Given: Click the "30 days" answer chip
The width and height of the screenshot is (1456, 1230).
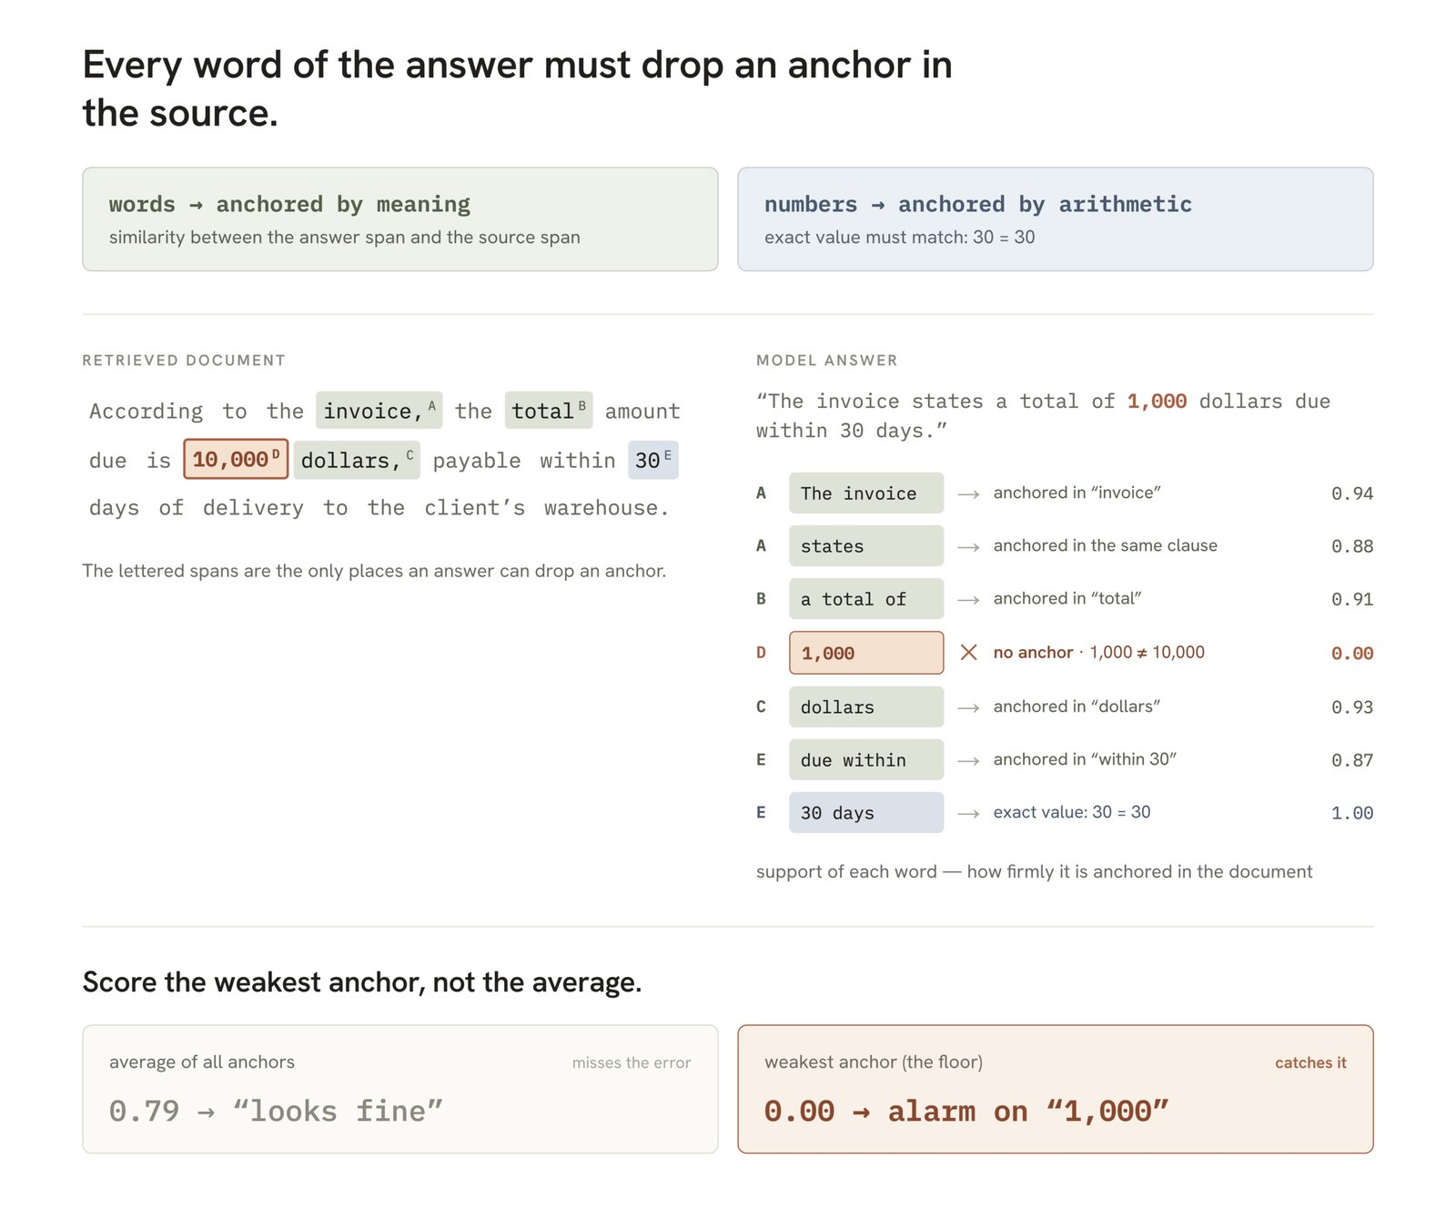Looking at the screenshot, I should (866, 812).
